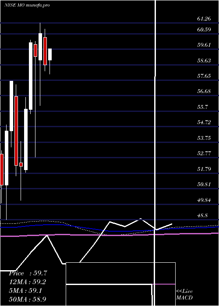Screen dimensions: 219x306
Task: Select the 60.59 price axis label
Action: tap(204, 30)
